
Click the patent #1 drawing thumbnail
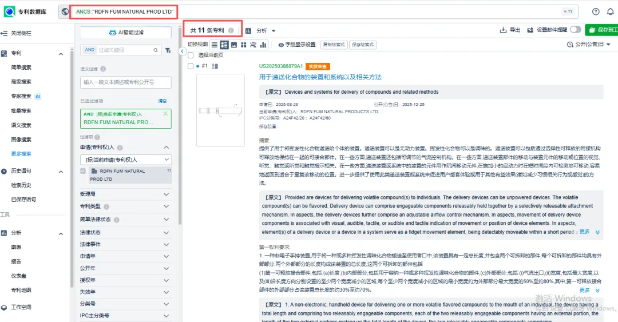(x=220, y=110)
